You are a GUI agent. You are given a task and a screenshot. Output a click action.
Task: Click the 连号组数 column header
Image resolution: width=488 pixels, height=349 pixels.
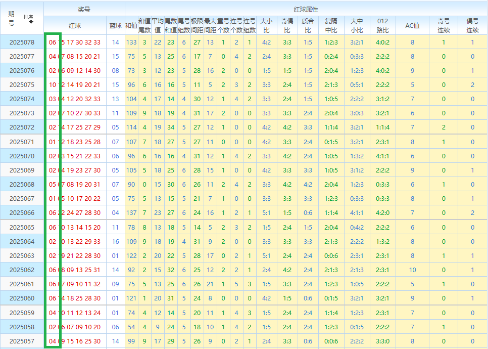point(249,26)
